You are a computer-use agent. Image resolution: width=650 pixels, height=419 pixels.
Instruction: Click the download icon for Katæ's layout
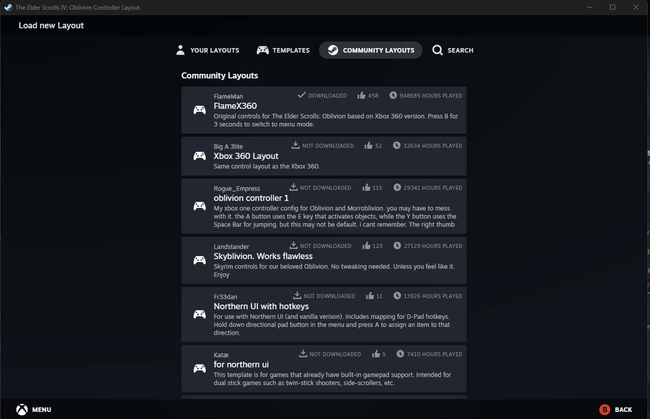(x=303, y=354)
